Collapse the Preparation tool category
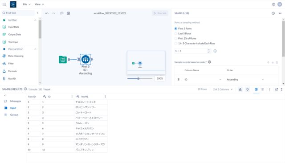Viewport: 285px width, 163px height. (x=35, y=49)
